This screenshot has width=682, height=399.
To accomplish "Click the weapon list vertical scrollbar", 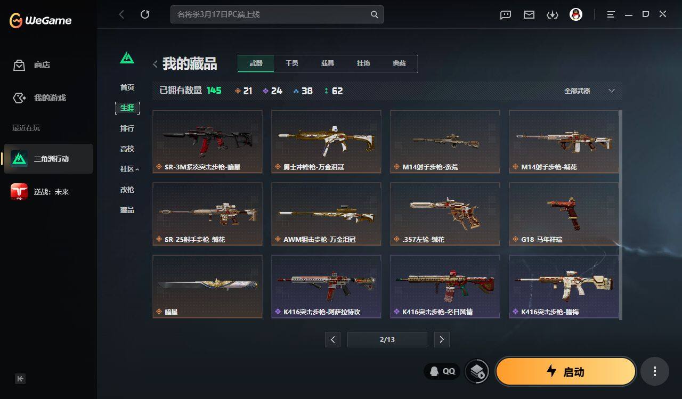I will click(620, 214).
